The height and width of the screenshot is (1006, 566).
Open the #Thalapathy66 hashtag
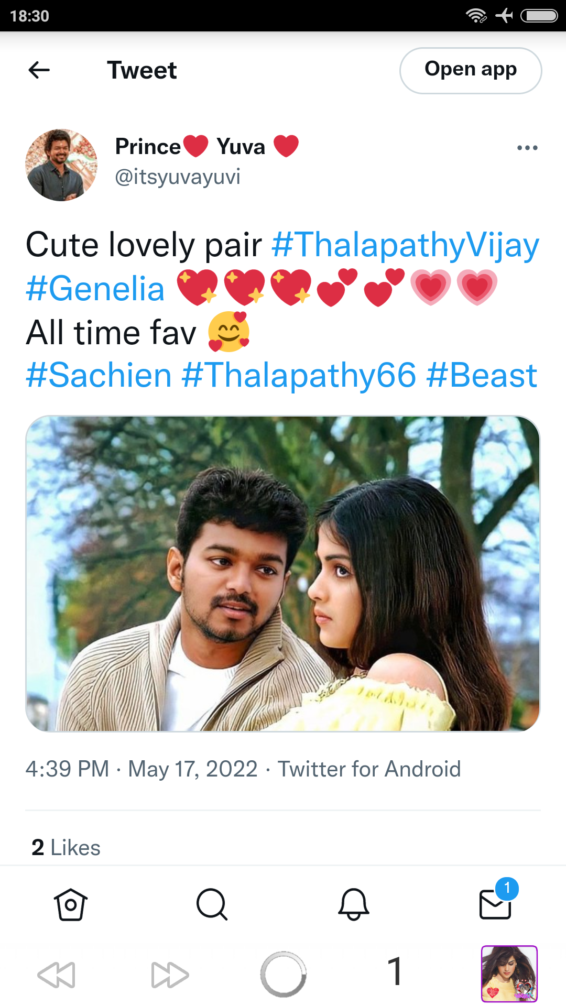(x=299, y=375)
